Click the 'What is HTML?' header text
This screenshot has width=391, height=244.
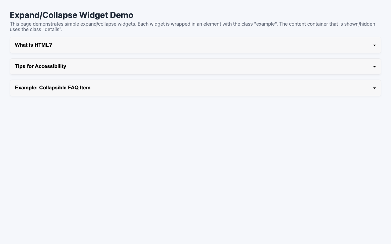(34, 45)
